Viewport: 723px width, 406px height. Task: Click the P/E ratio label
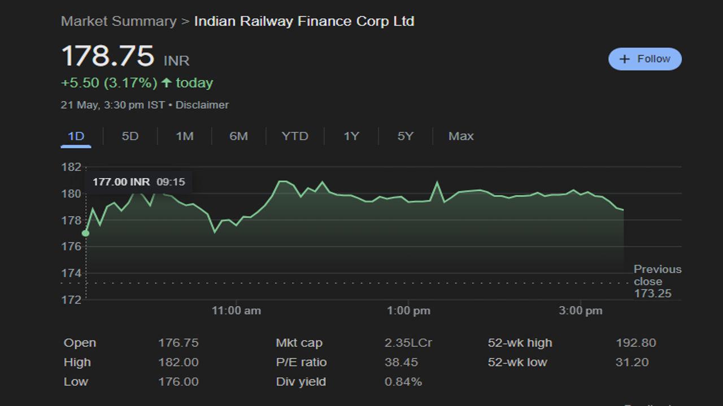click(x=301, y=362)
